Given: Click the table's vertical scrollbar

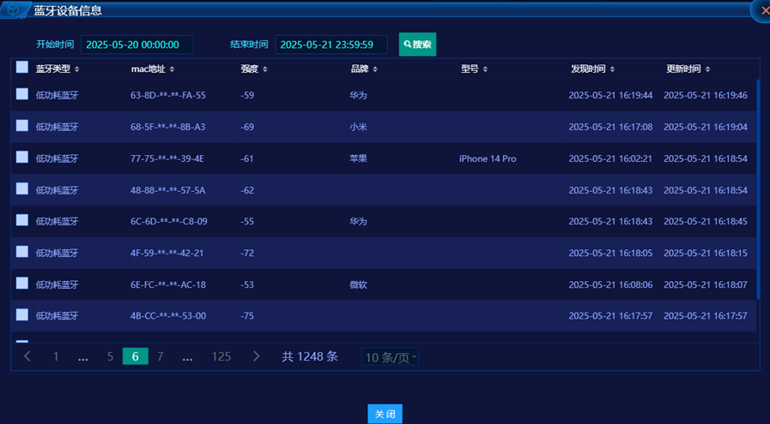Looking at the screenshot, I should tap(758, 189).
